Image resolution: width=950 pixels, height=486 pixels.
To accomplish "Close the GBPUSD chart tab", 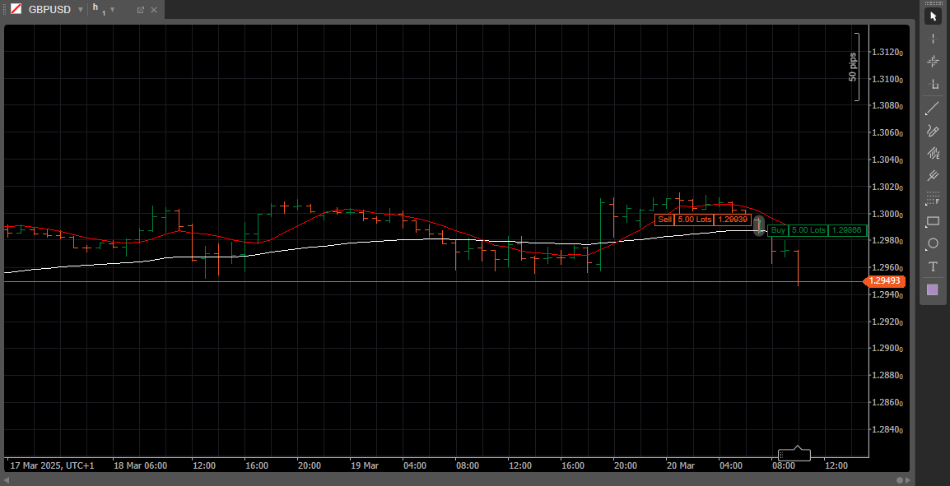I will 154,10.
